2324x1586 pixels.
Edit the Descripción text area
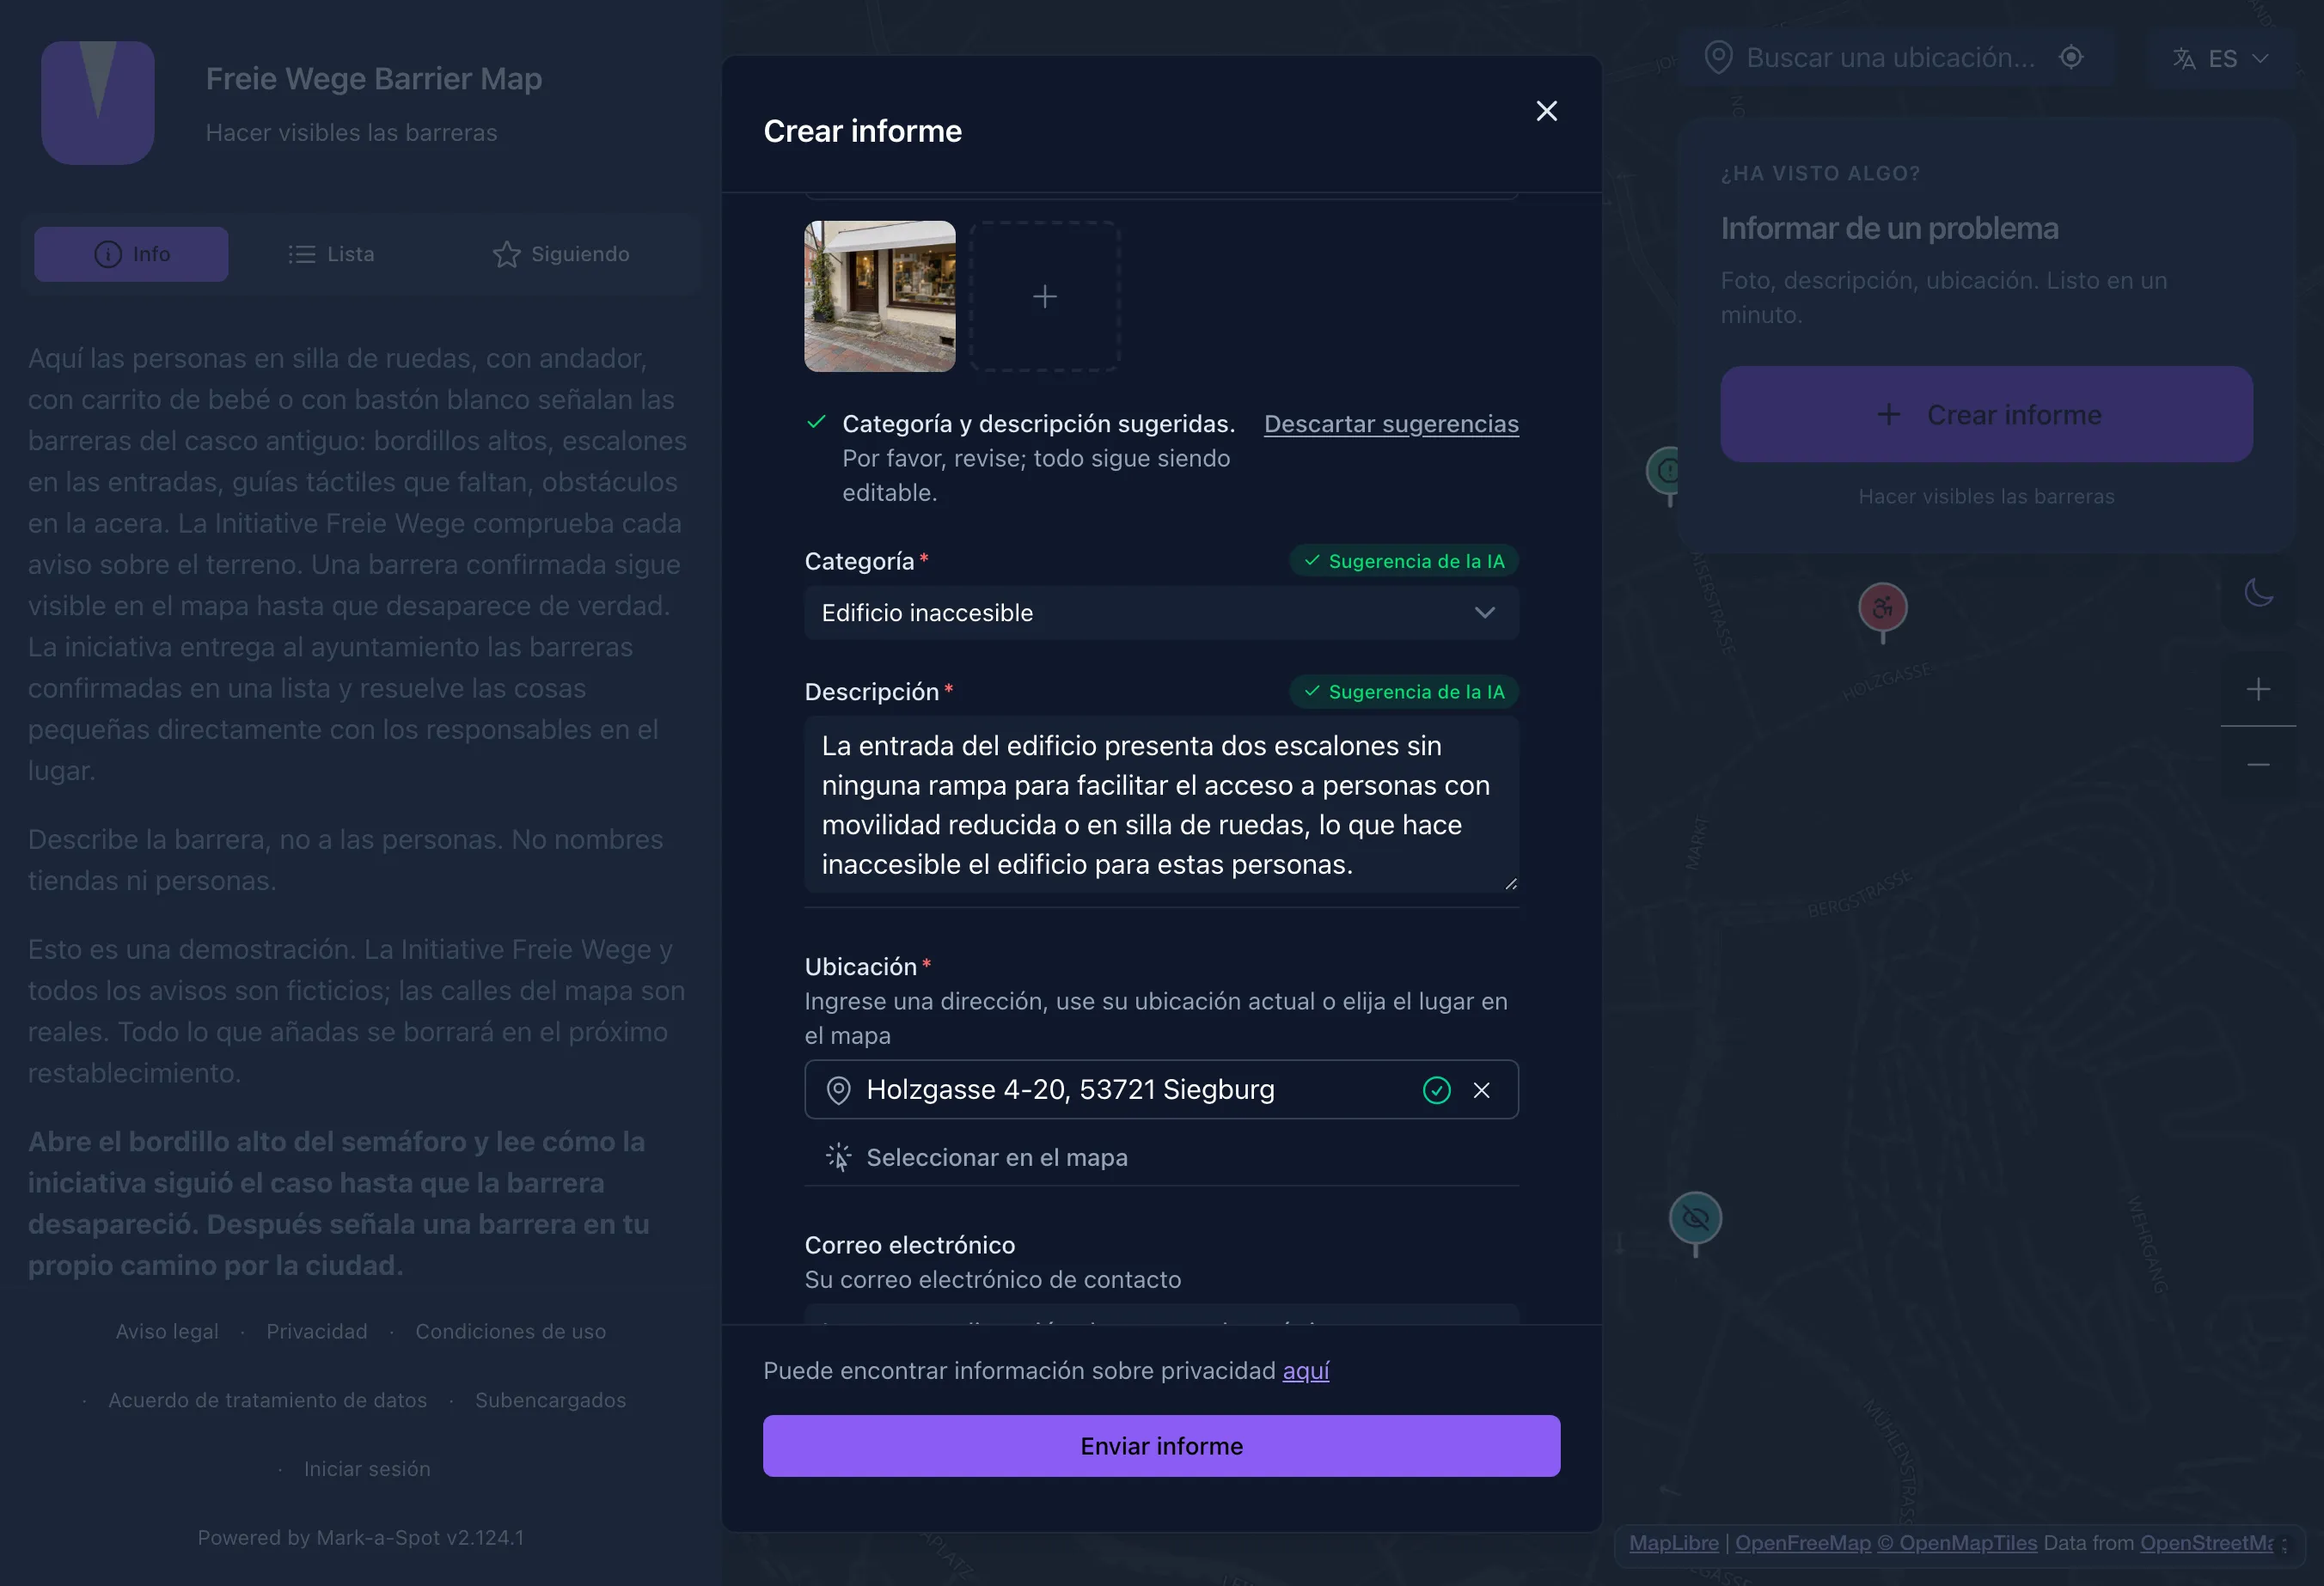click(x=1161, y=803)
